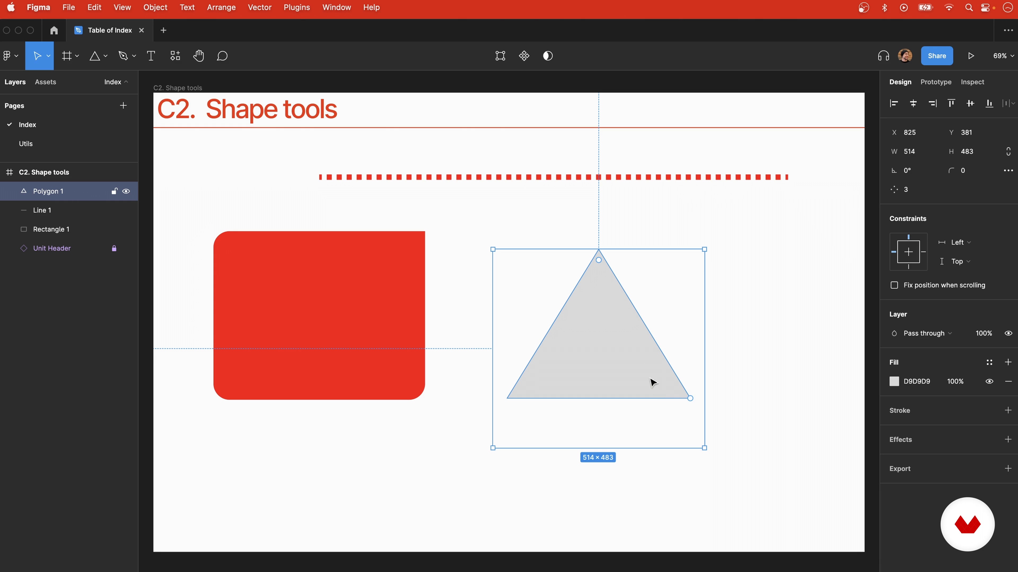
Task: Select the Move tool
Action: (x=37, y=56)
